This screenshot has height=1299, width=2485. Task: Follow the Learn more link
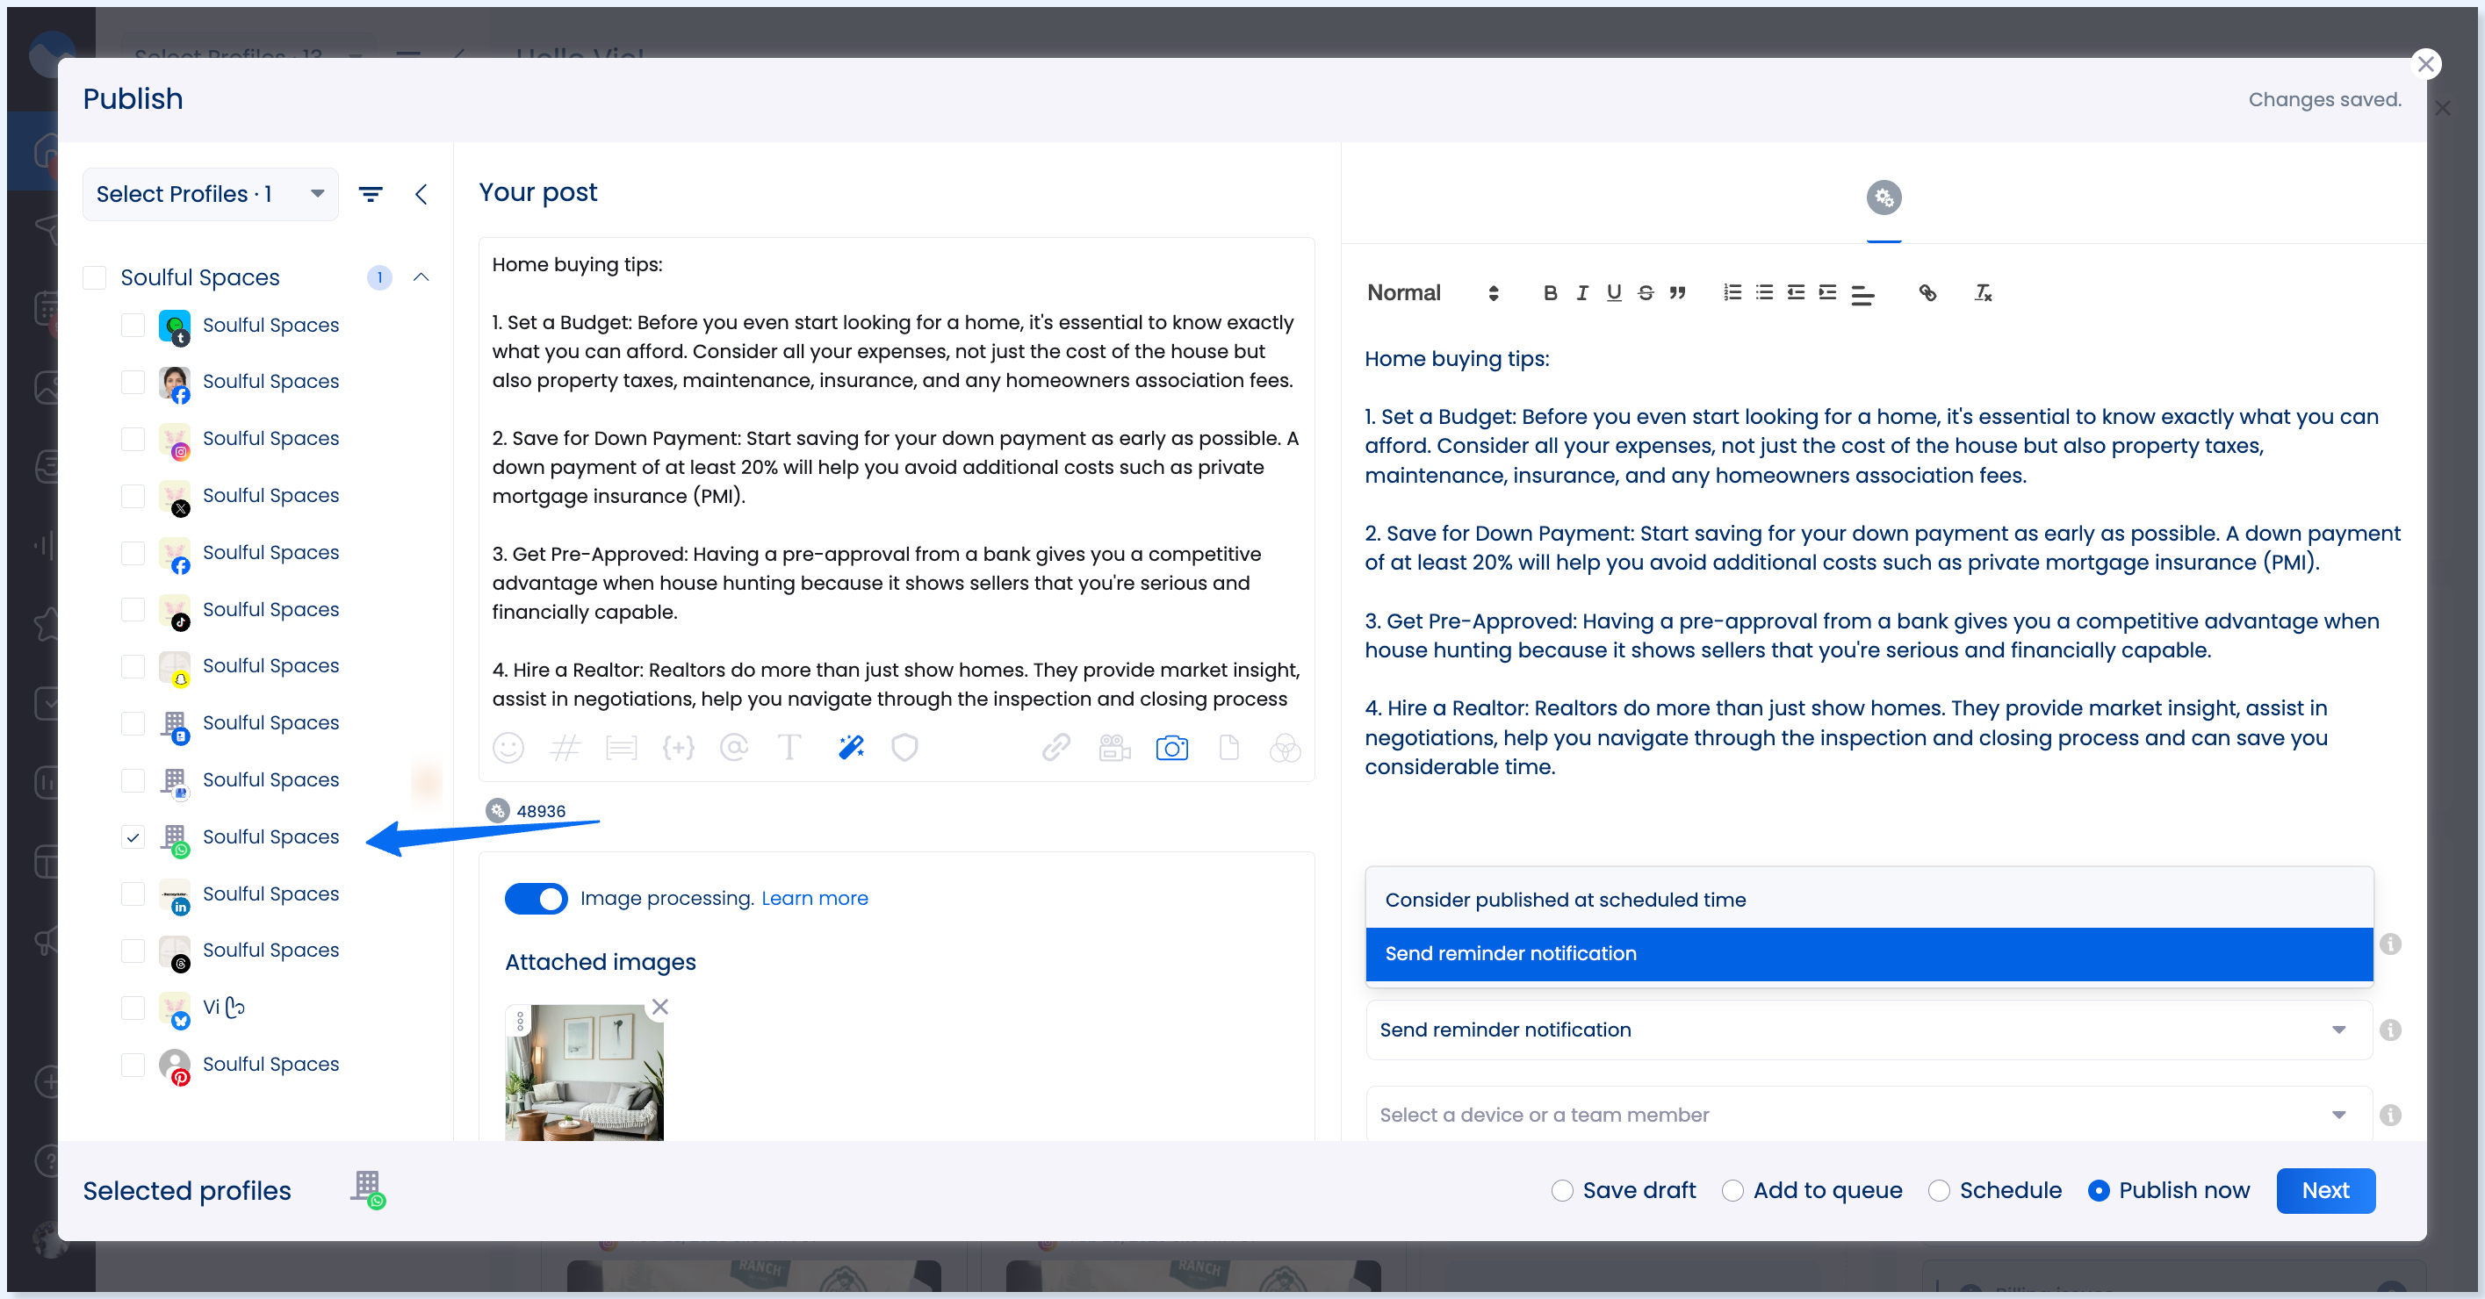pyautogui.click(x=814, y=899)
